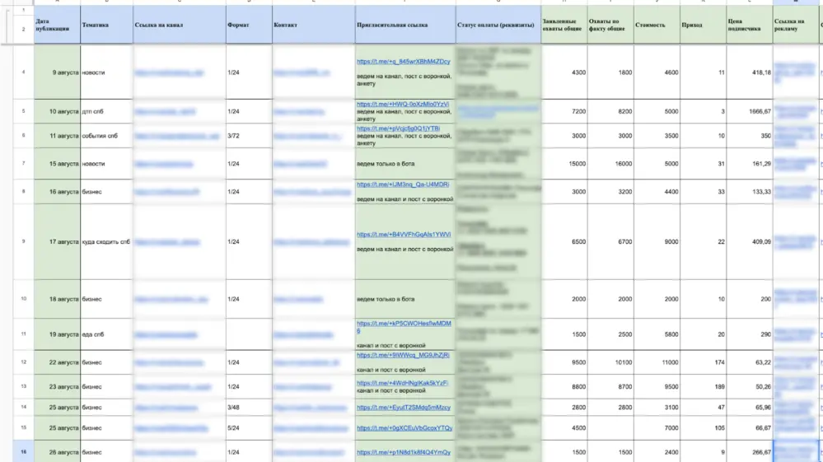Select the 'события спб' topic cell
This screenshot has width=823, height=462.
[106, 135]
